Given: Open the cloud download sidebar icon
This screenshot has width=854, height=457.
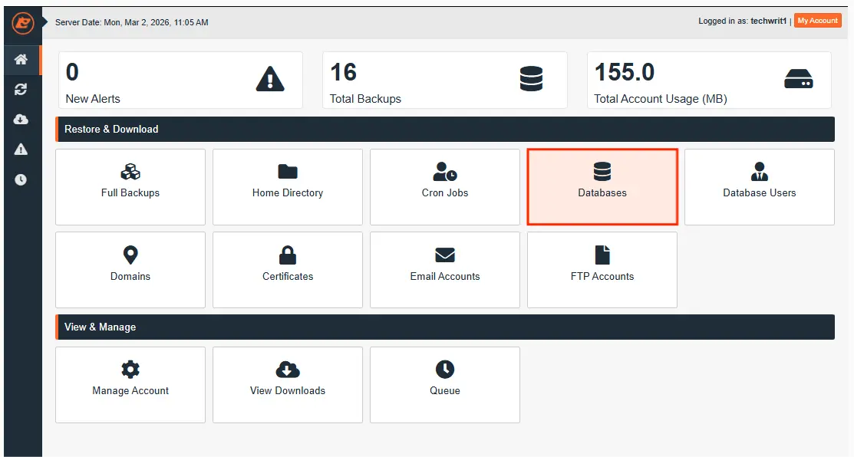Looking at the screenshot, I should pyautogui.click(x=21, y=120).
